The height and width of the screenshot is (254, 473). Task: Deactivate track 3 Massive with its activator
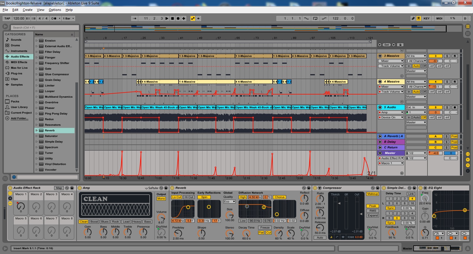pos(435,56)
